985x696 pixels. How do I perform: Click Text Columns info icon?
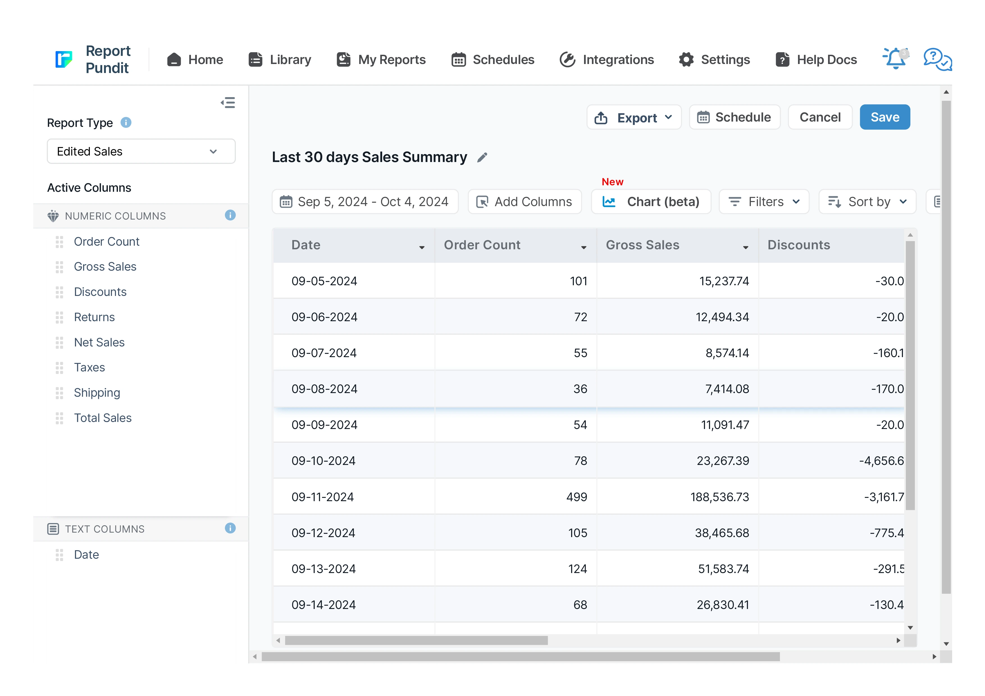230,528
